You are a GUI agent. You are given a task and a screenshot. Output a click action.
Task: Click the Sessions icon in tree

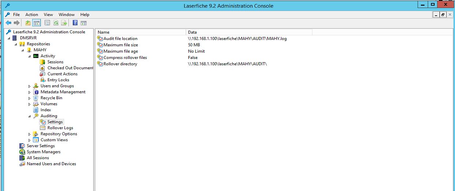pyautogui.click(x=42, y=62)
